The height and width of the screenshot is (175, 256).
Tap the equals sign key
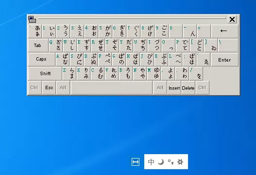[x=204, y=32]
